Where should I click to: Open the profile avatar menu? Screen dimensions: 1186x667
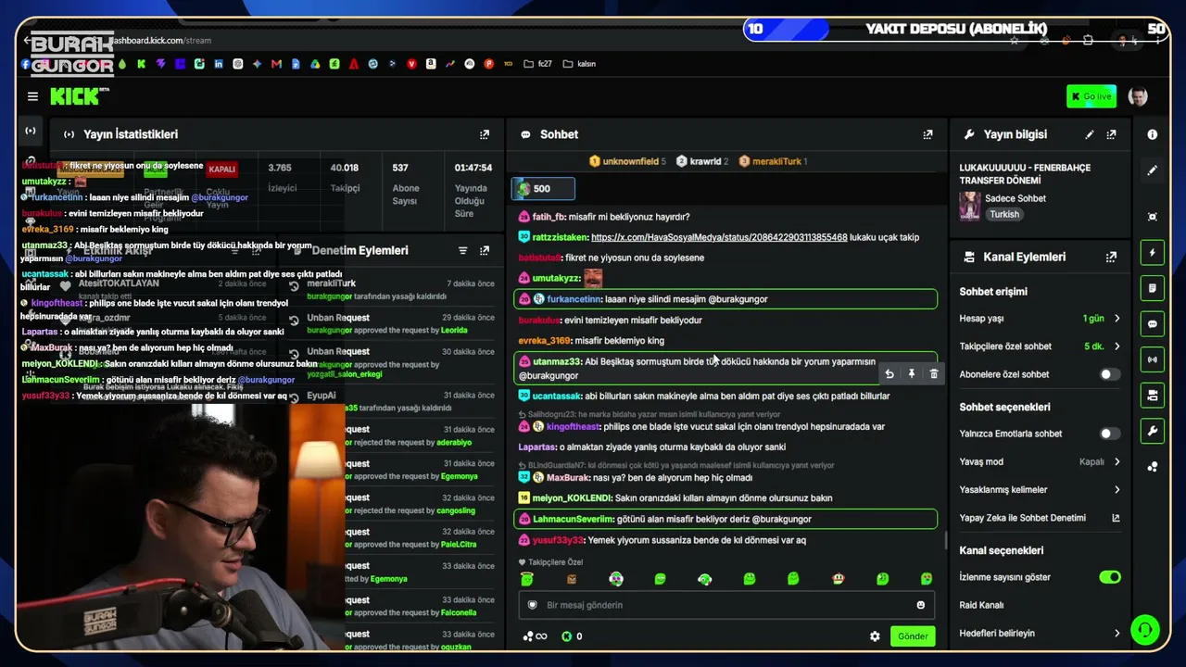(1138, 96)
